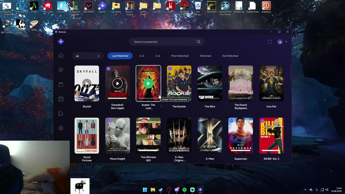Expand the All type filter dropdown
This screenshot has width=345, height=194.
(x=87, y=56)
